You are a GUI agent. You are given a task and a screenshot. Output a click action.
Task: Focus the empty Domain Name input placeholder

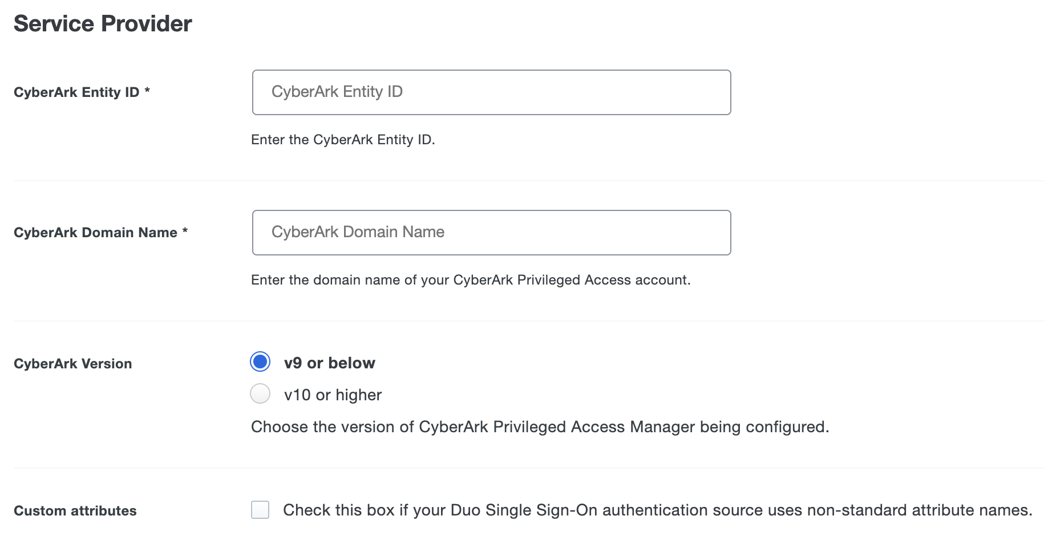tap(491, 232)
